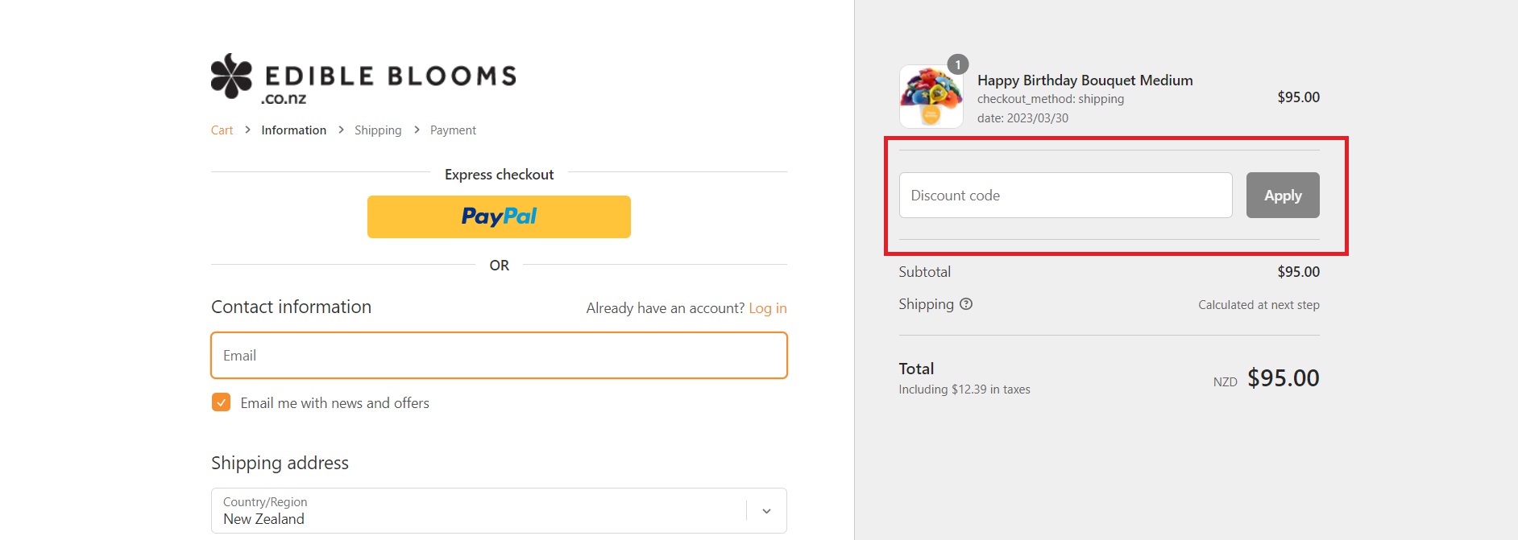1518x540 pixels.
Task: Click the item quantity badge above the product
Action: (x=958, y=65)
